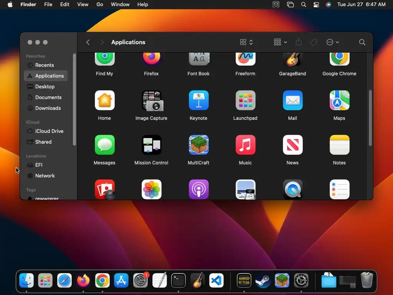Select the Reminders app icon
Viewport: 393px width, 295px height.
pyautogui.click(x=339, y=189)
